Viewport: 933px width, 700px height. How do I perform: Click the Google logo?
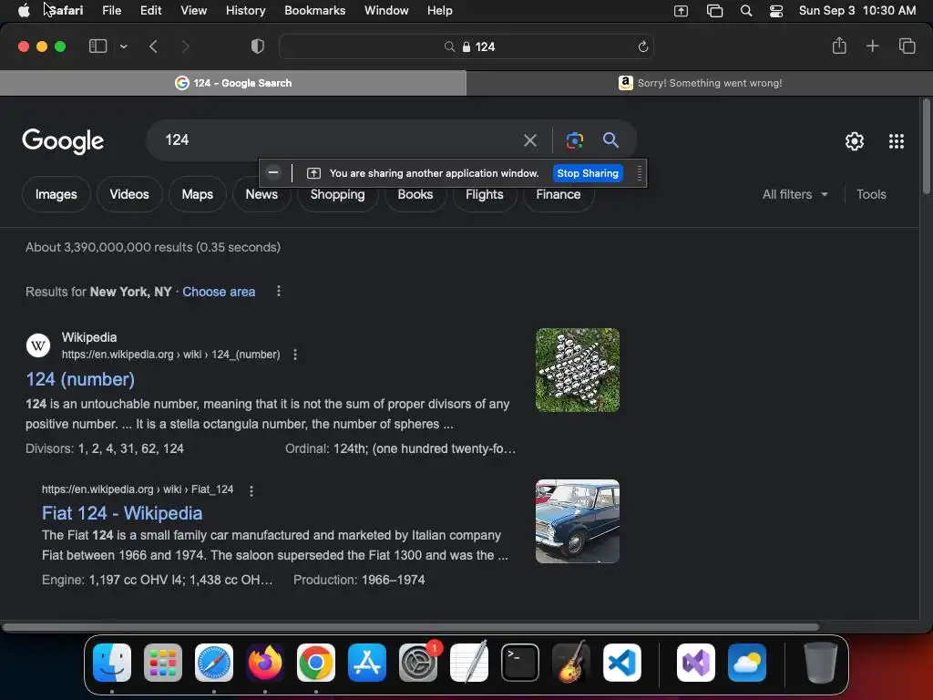click(x=63, y=141)
